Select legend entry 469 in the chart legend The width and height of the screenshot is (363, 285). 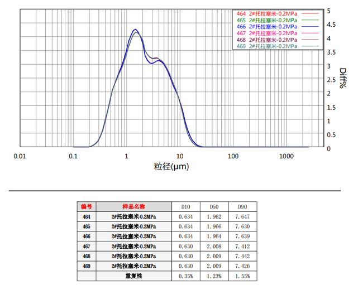tap(268, 46)
